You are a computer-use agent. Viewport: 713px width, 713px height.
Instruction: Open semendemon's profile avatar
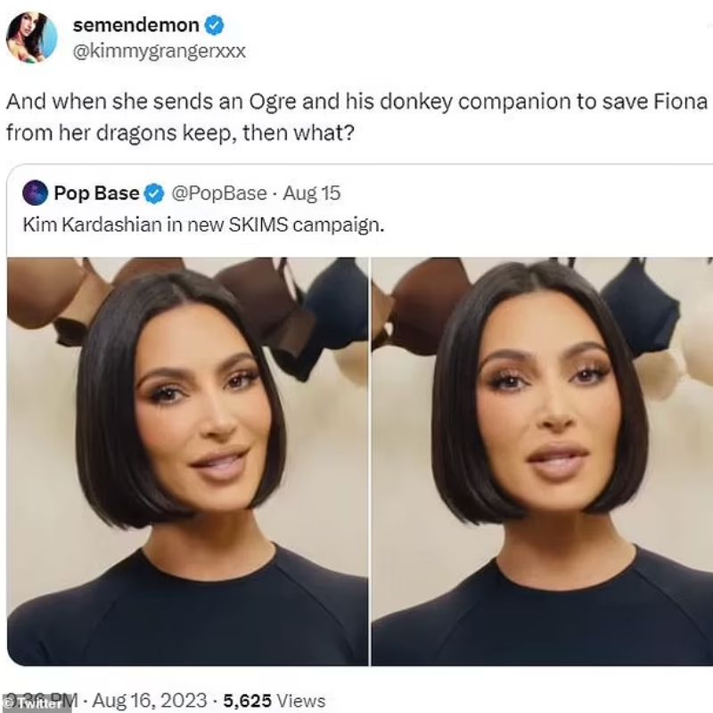coord(31,37)
